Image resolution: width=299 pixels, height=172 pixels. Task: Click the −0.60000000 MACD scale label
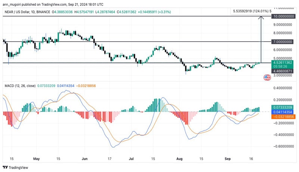(283, 147)
